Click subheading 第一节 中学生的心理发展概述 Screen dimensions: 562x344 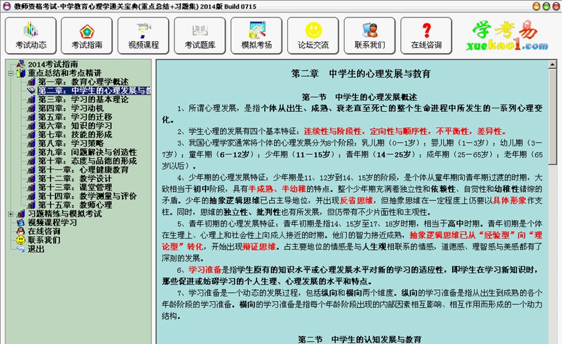coord(359,97)
